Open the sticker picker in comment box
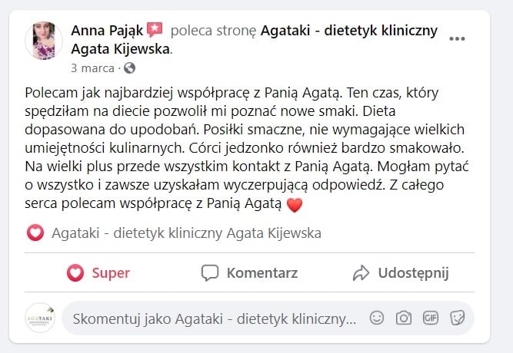The image size is (513, 353). click(x=456, y=317)
